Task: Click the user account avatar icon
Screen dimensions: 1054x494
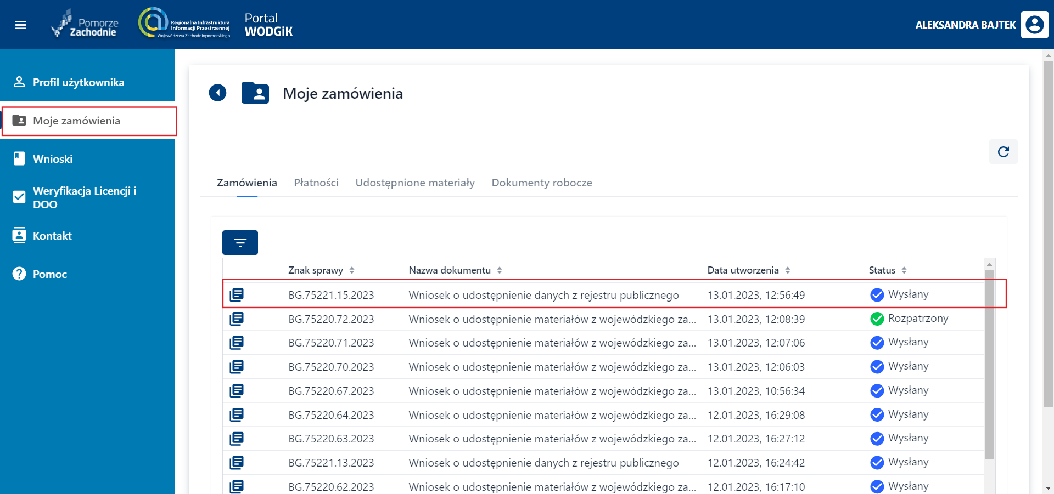Action: (x=1034, y=24)
